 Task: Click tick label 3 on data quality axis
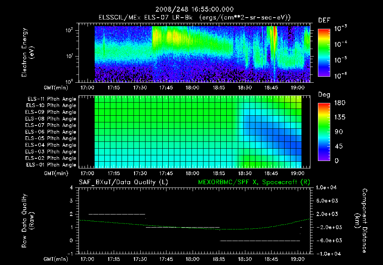click(x=71, y=201)
